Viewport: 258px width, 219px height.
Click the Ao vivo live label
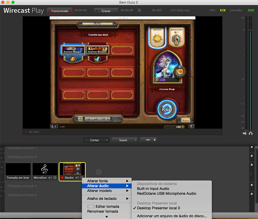click(34, 132)
